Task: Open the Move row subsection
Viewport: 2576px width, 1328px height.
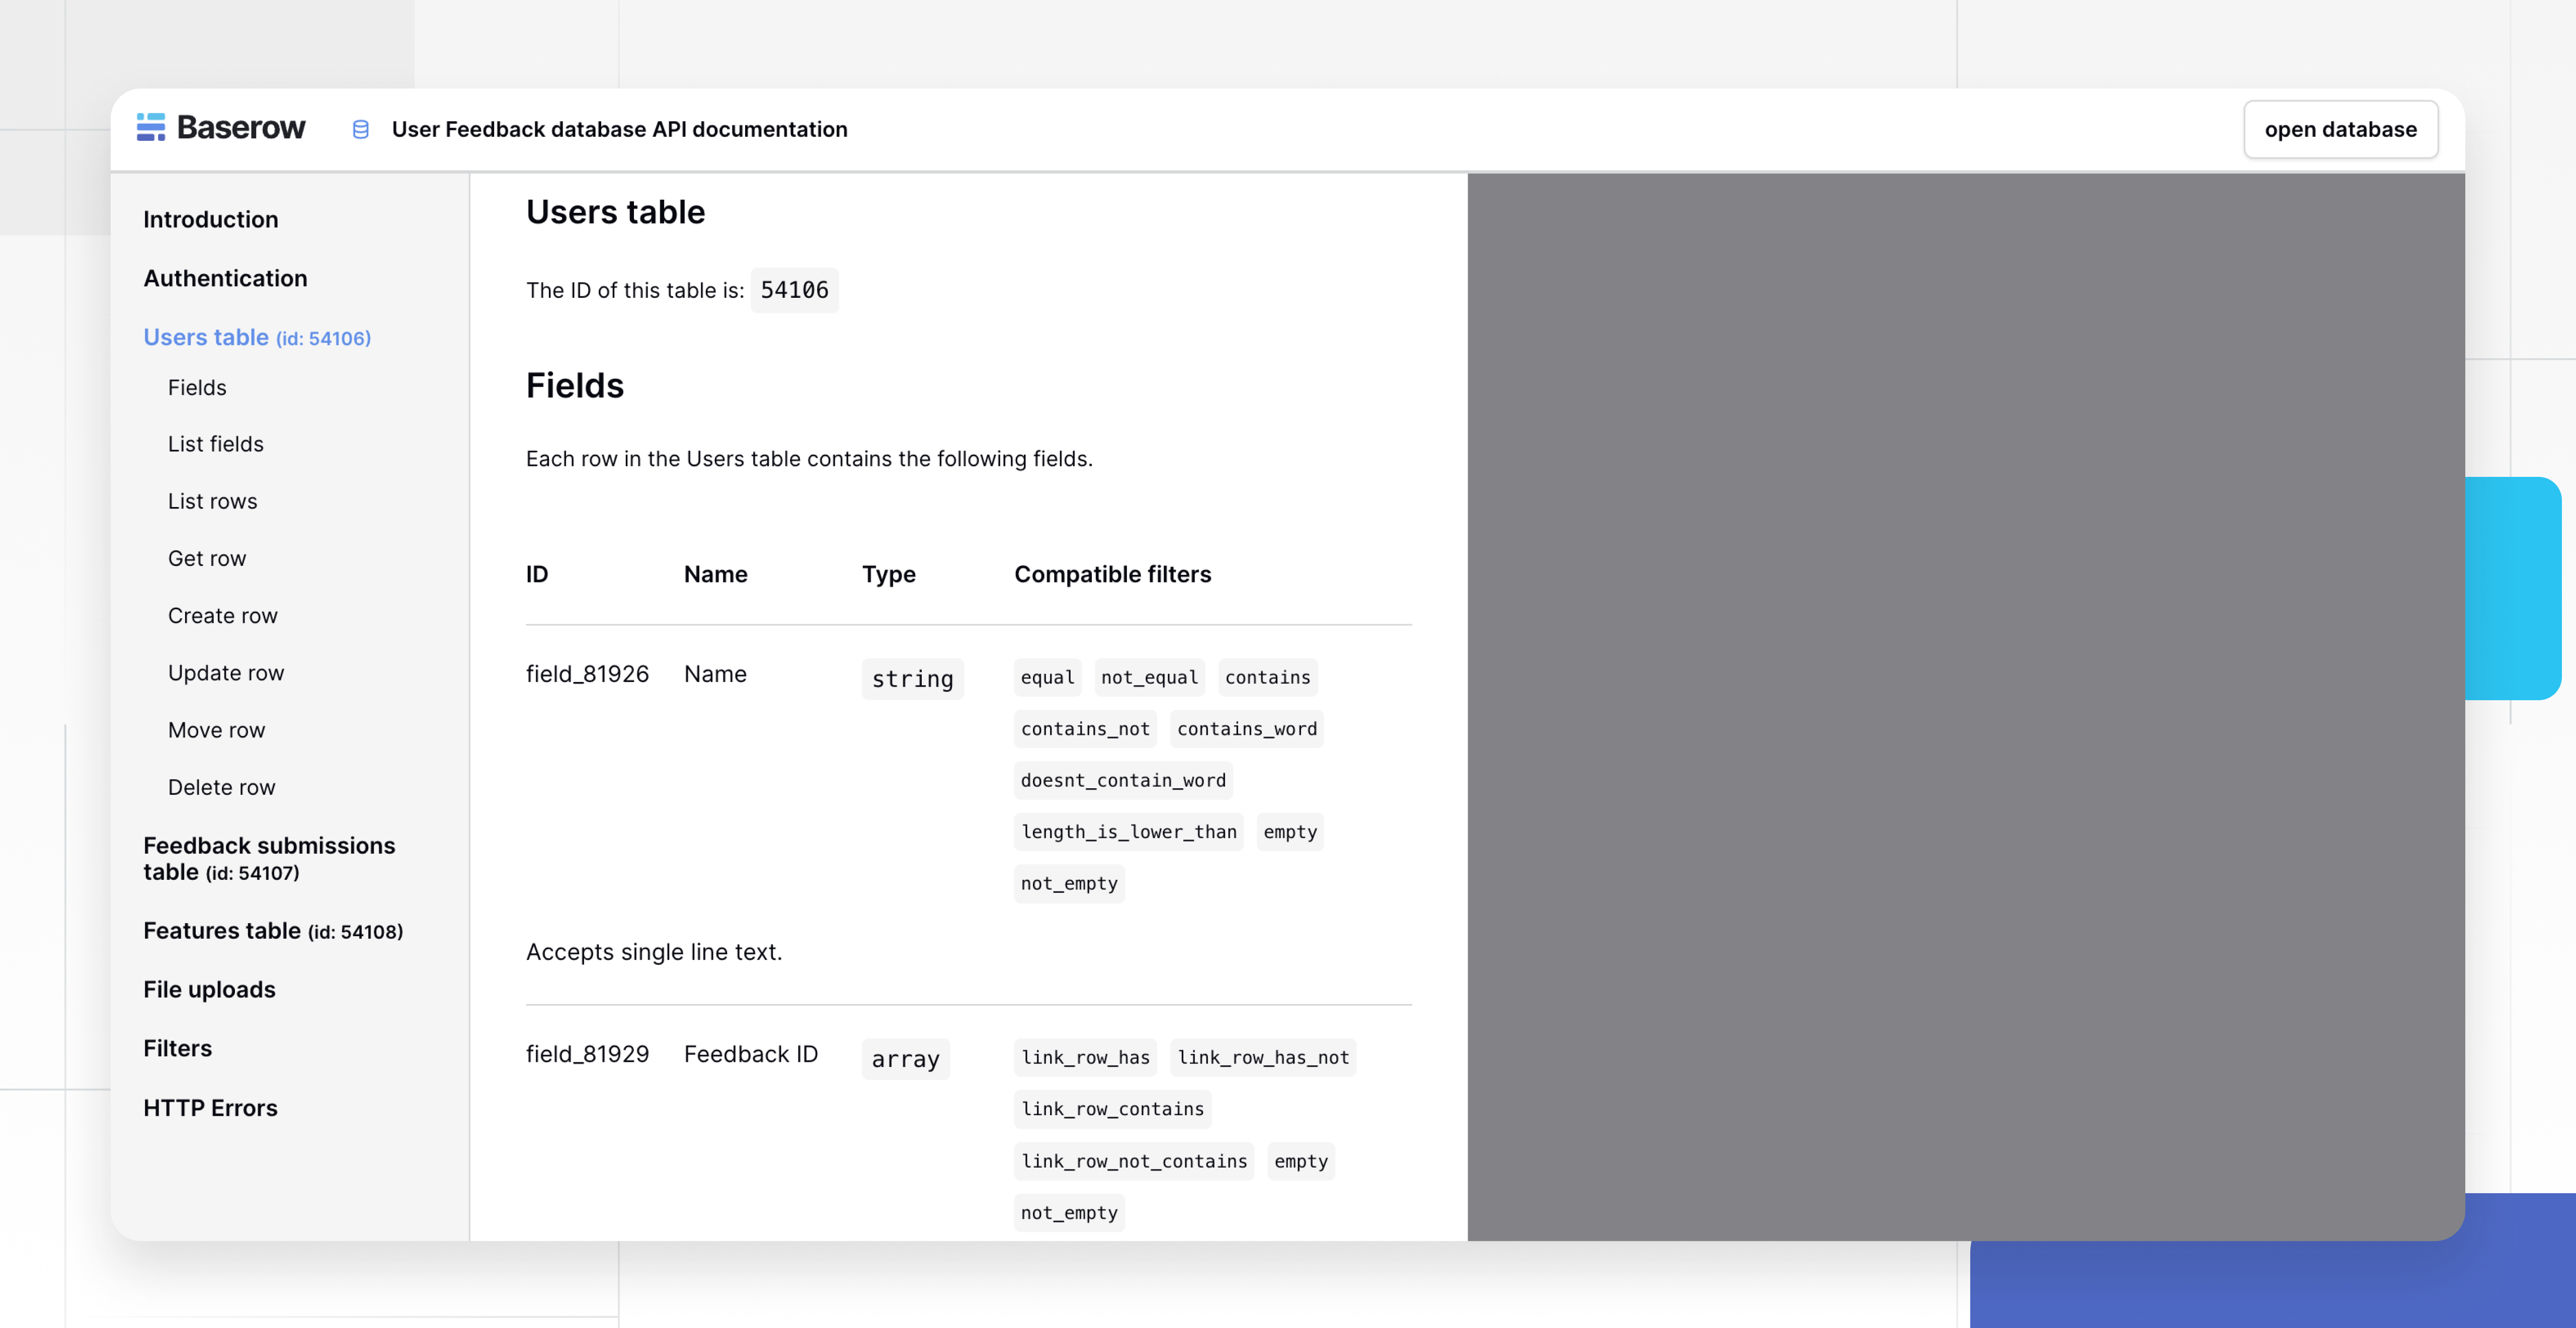Action: point(217,730)
